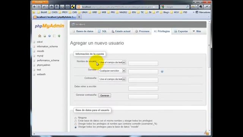Open the moodb database link
This screenshot has height=137, width=243.
(x=41, y=51)
